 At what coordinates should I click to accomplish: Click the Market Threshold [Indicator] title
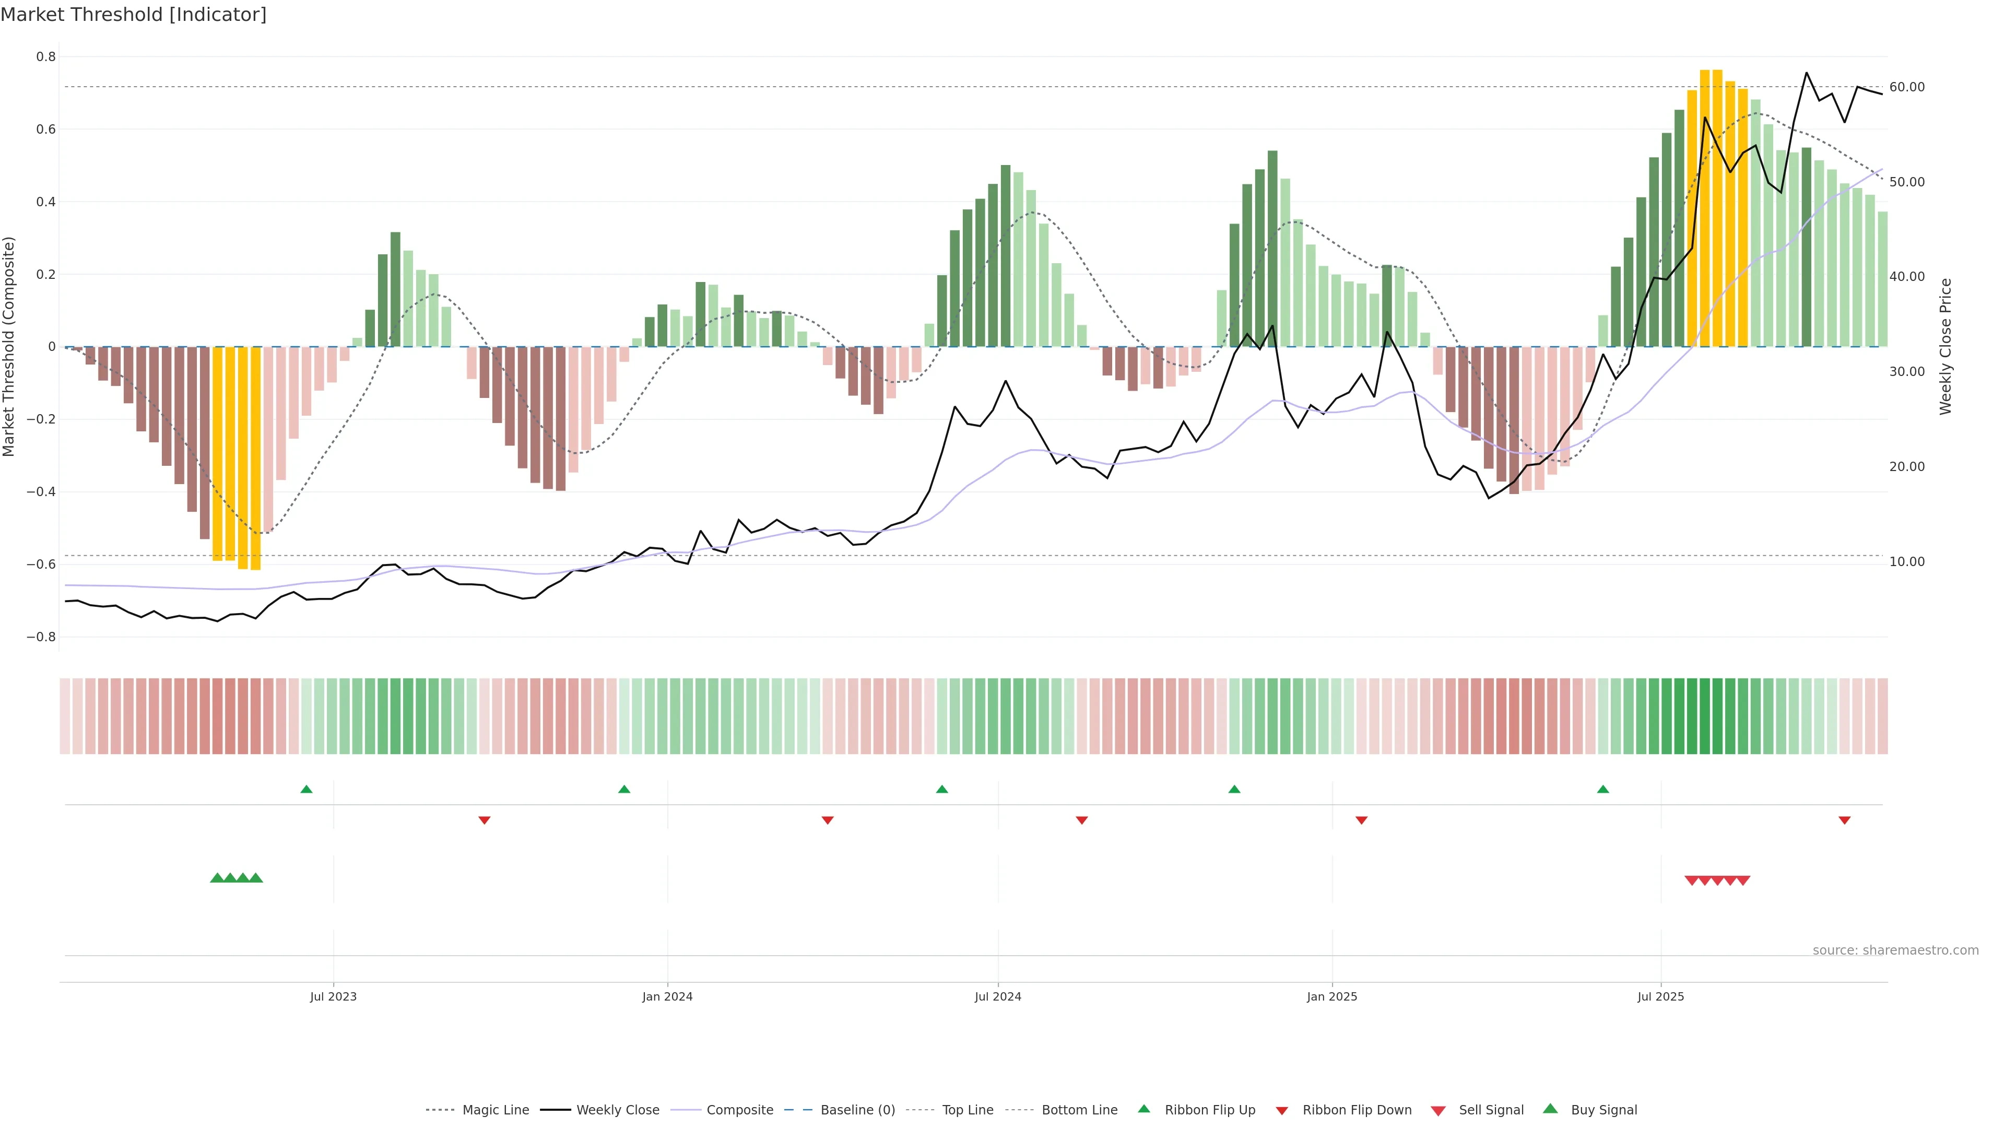[x=133, y=15]
